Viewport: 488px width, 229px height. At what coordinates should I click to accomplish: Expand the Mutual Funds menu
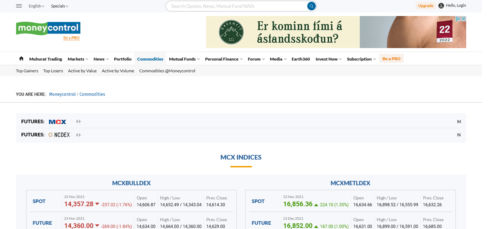coord(184,59)
